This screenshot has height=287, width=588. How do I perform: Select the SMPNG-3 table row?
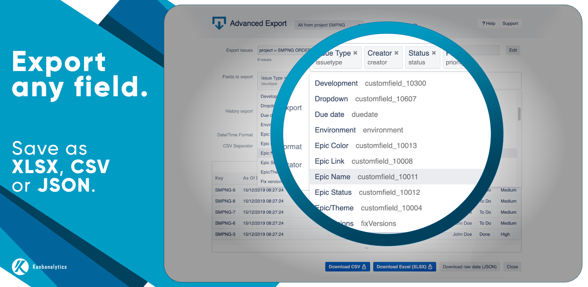pyautogui.click(x=226, y=234)
